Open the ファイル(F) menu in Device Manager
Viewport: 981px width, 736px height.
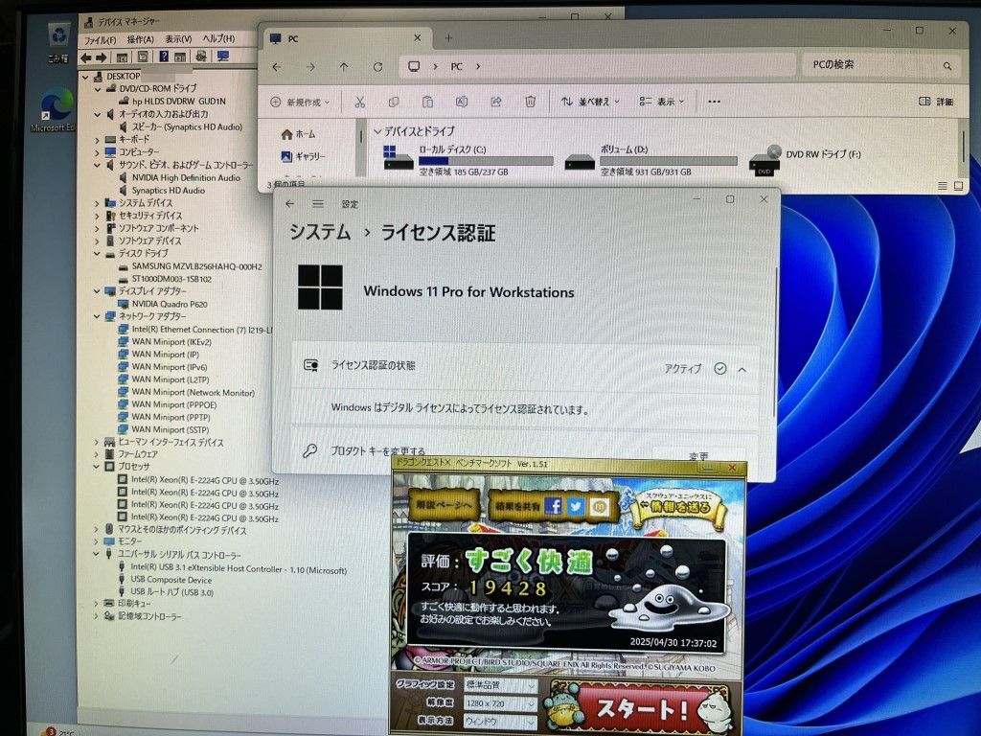coord(100,39)
